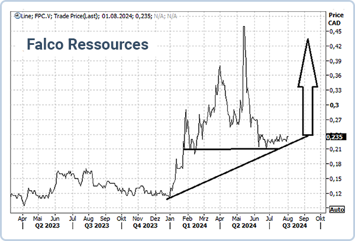Click the 0,3 price axis value

(334, 105)
